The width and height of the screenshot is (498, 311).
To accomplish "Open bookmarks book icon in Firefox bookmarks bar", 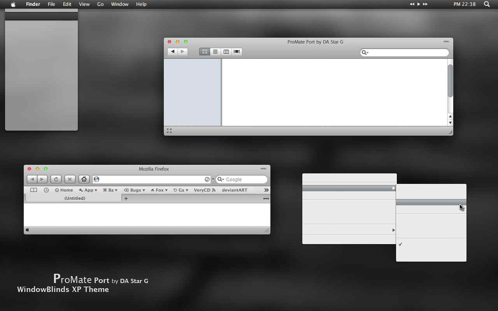I will click(34, 190).
